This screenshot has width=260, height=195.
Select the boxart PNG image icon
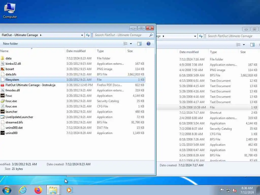(x=3, y=69)
